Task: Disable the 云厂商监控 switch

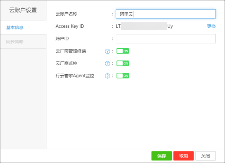Action: (x=123, y=63)
